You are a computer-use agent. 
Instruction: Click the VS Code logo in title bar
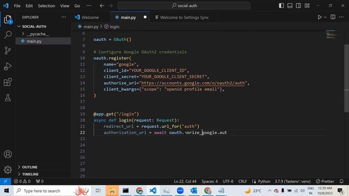[6, 5]
